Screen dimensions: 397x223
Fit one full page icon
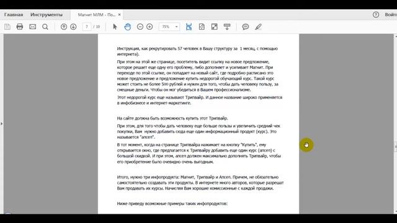[x=202, y=27]
